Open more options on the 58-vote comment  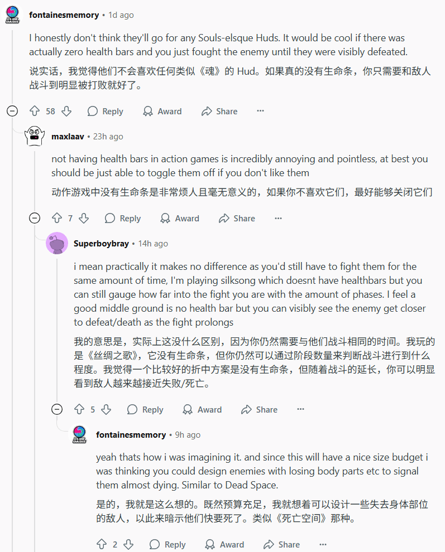point(260,111)
